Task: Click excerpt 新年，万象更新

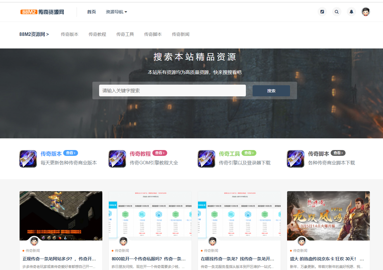Action: [x=327, y=267]
